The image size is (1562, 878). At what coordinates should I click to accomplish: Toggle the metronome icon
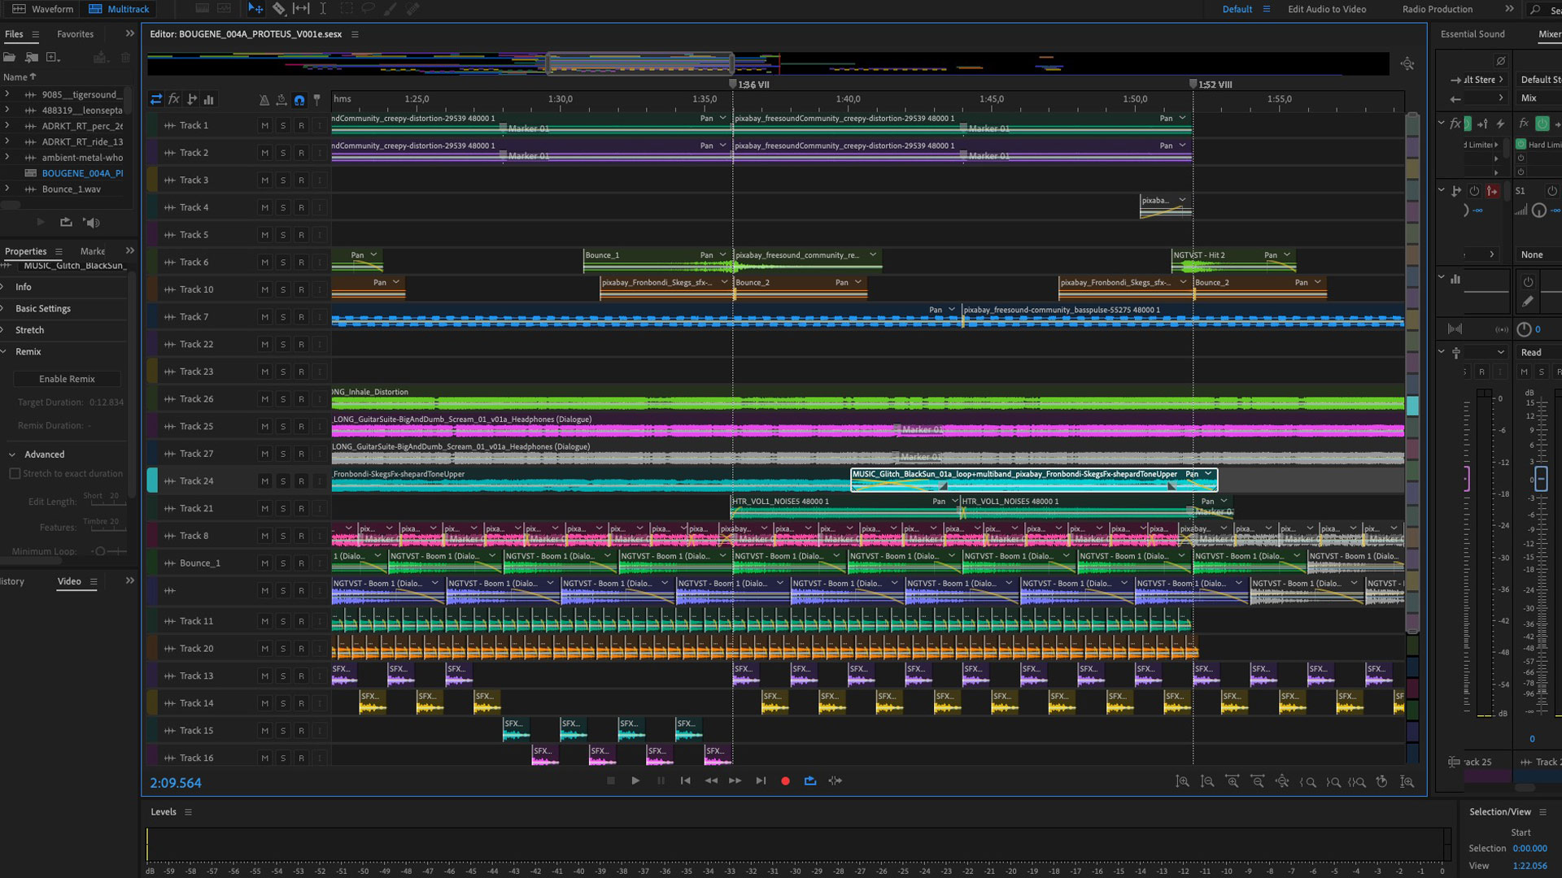tap(264, 100)
